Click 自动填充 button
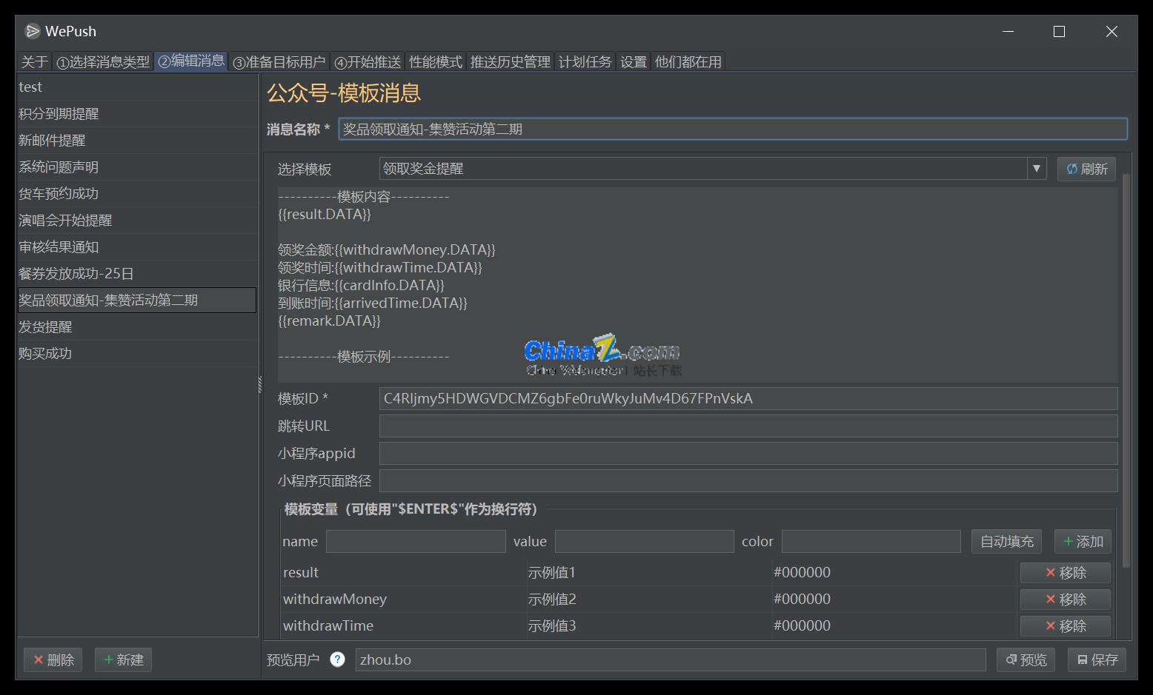 (1006, 541)
